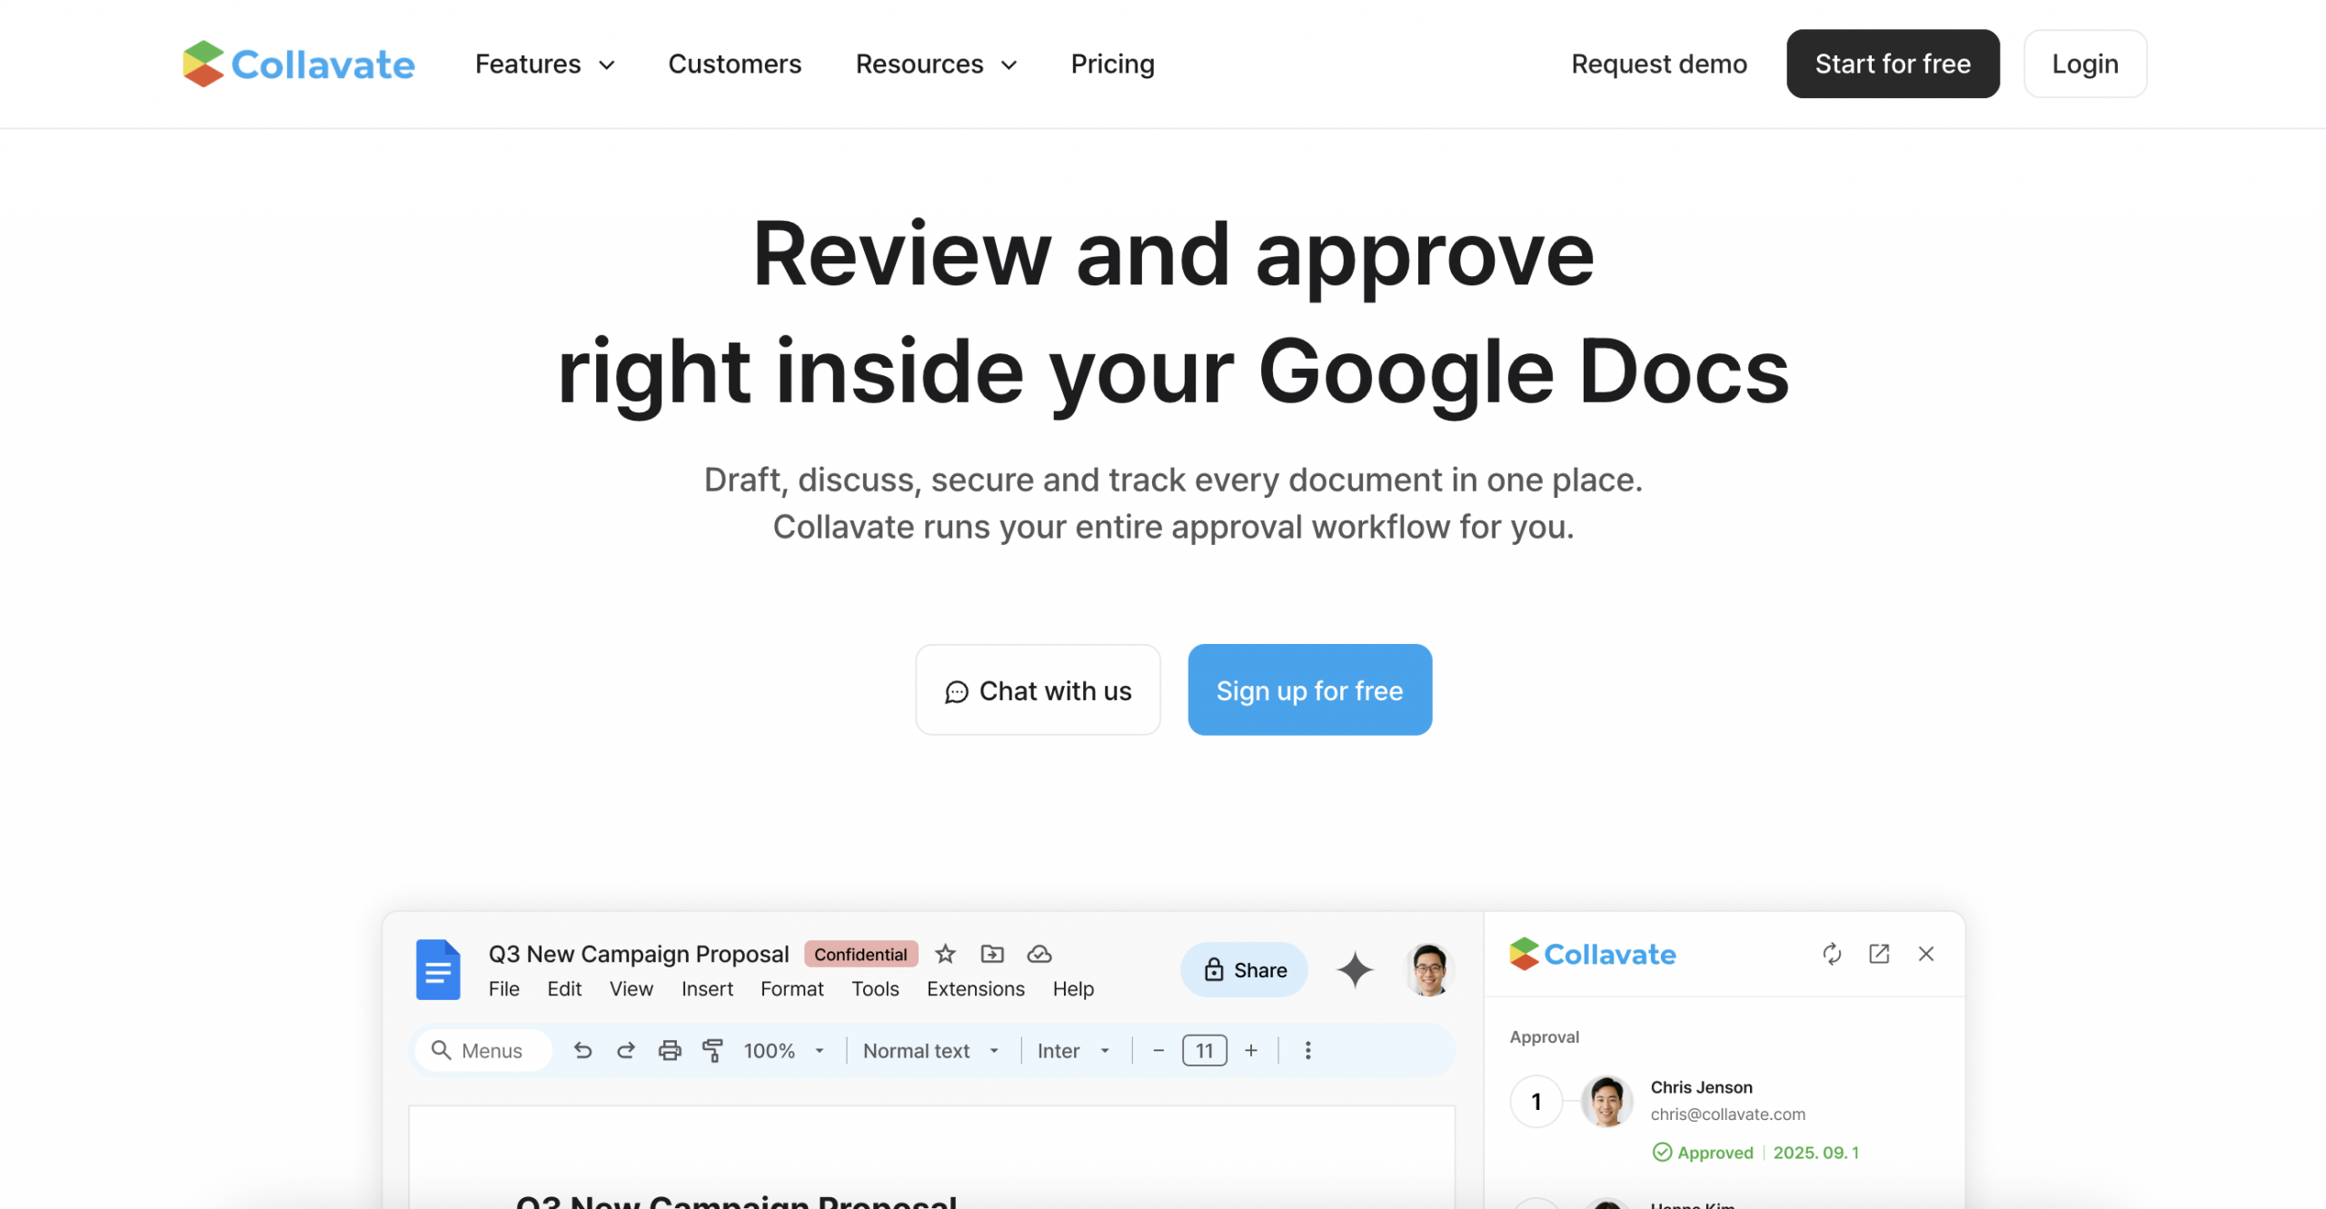Screen dimensions: 2326x1209
Task: Click the Menus search field
Action: tap(482, 1051)
